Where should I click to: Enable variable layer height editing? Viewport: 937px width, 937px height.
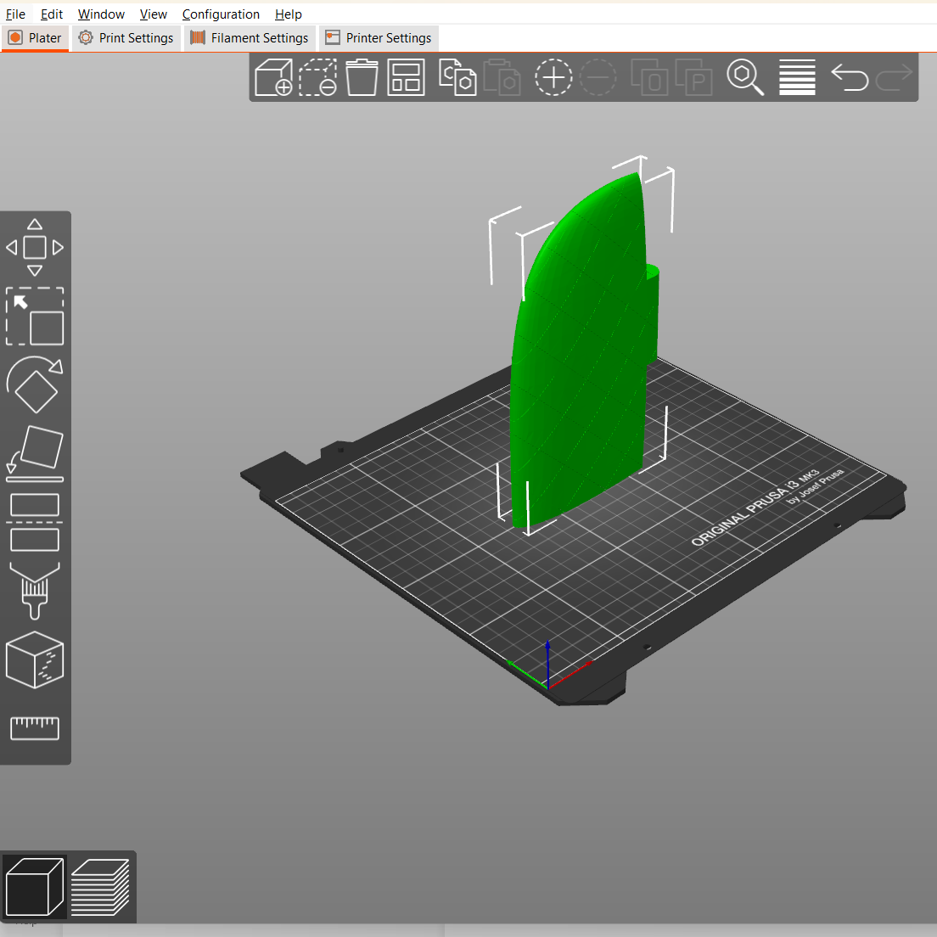click(796, 77)
